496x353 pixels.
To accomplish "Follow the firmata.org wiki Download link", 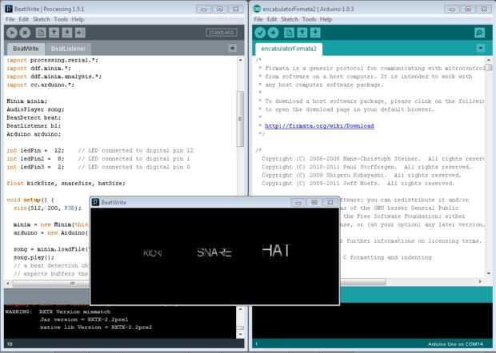I will point(319,125).
